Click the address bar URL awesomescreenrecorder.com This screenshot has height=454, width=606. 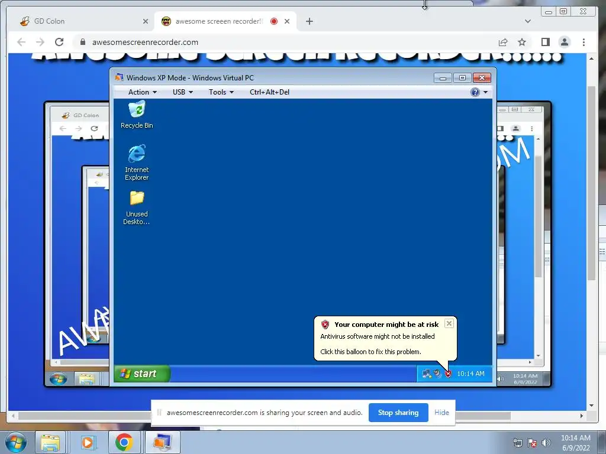pyautogui.click(x=146, y=42)
